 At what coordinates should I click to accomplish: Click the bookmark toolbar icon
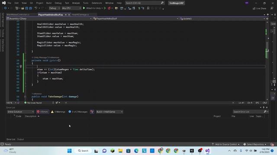click(148, 8)
